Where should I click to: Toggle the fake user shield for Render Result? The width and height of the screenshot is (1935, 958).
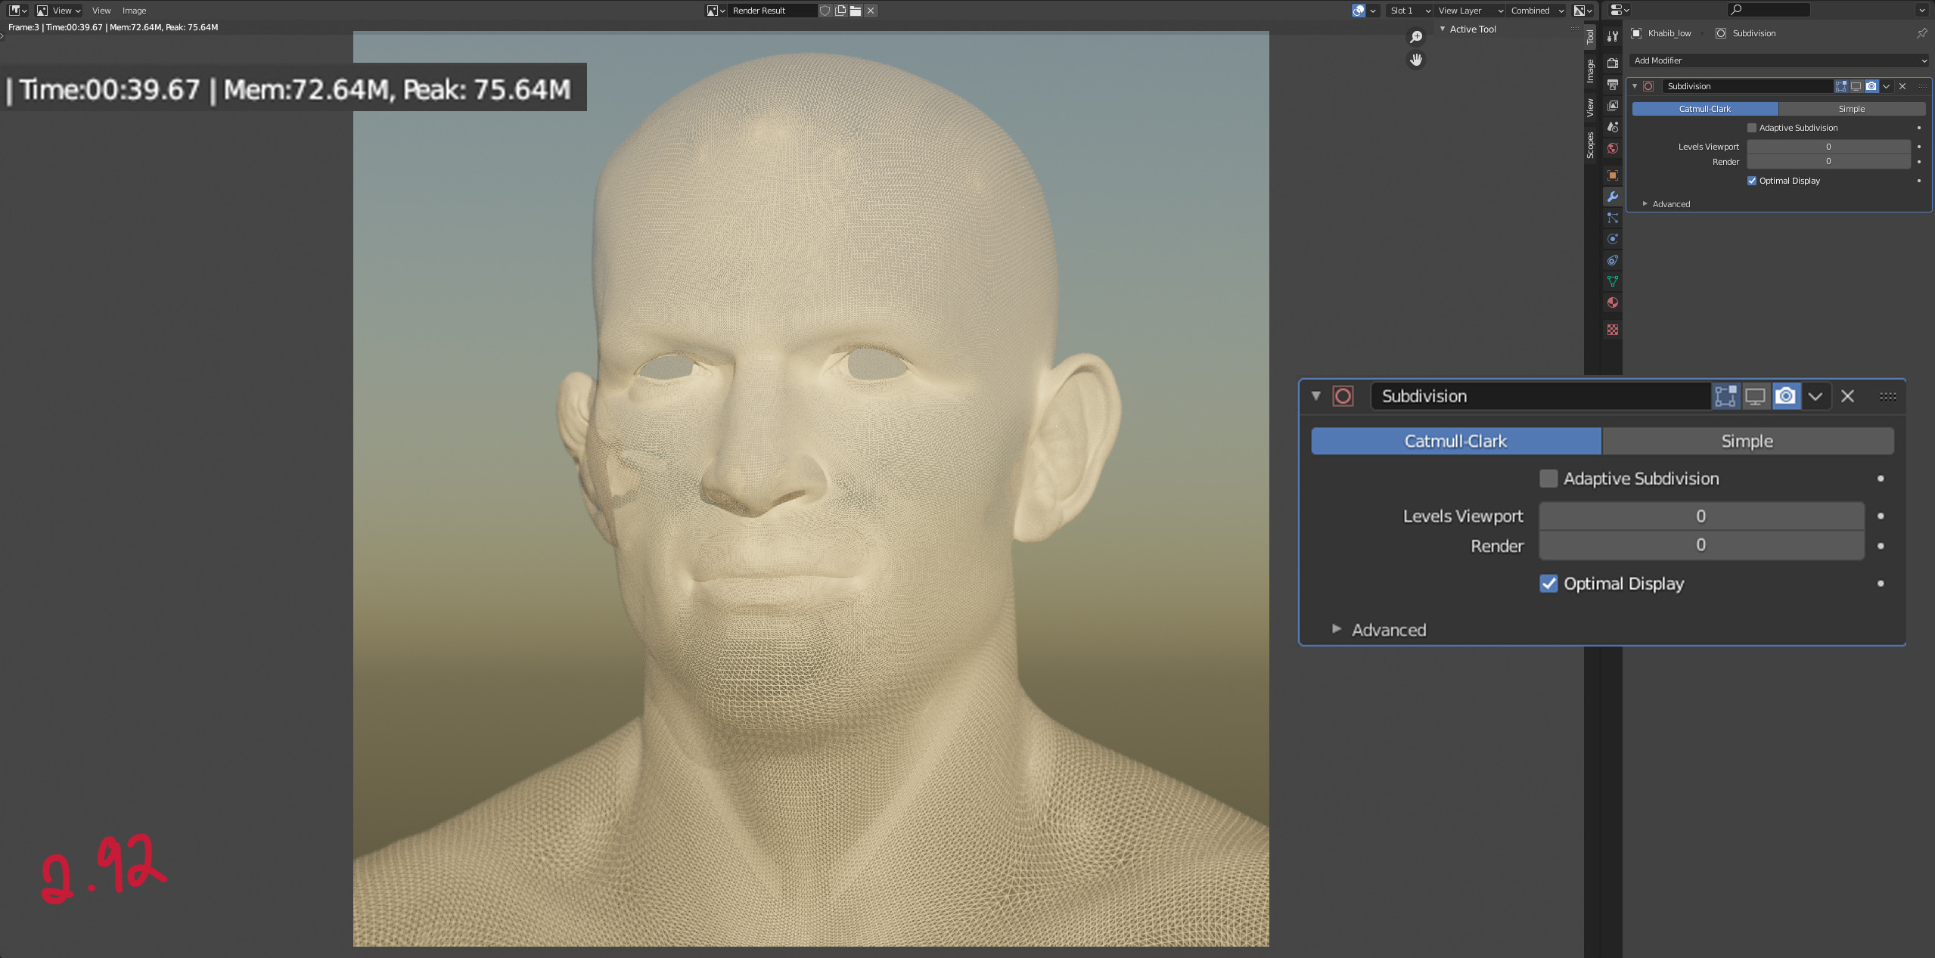(x=825, y=11)
